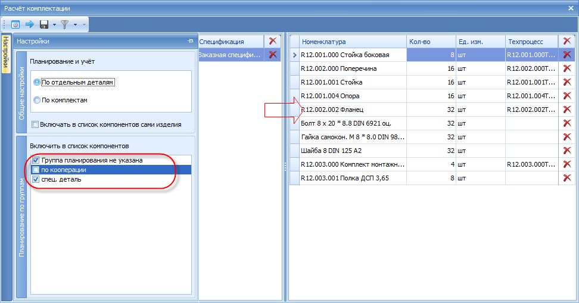Click red X in components table header
Viewport: 579px width, 303px height.
click(567, 41)
